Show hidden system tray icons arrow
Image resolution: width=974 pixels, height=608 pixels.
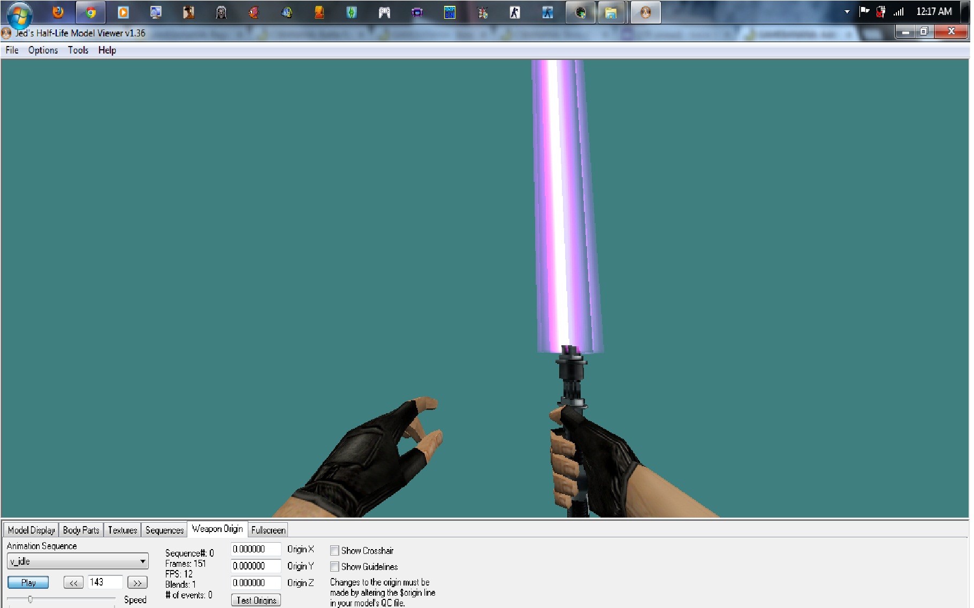click(x=847, y=12)
